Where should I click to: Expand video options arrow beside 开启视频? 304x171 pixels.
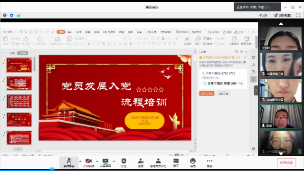click(x=97, y=161)
